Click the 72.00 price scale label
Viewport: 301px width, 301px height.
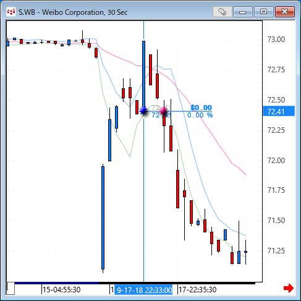[276, 161]
